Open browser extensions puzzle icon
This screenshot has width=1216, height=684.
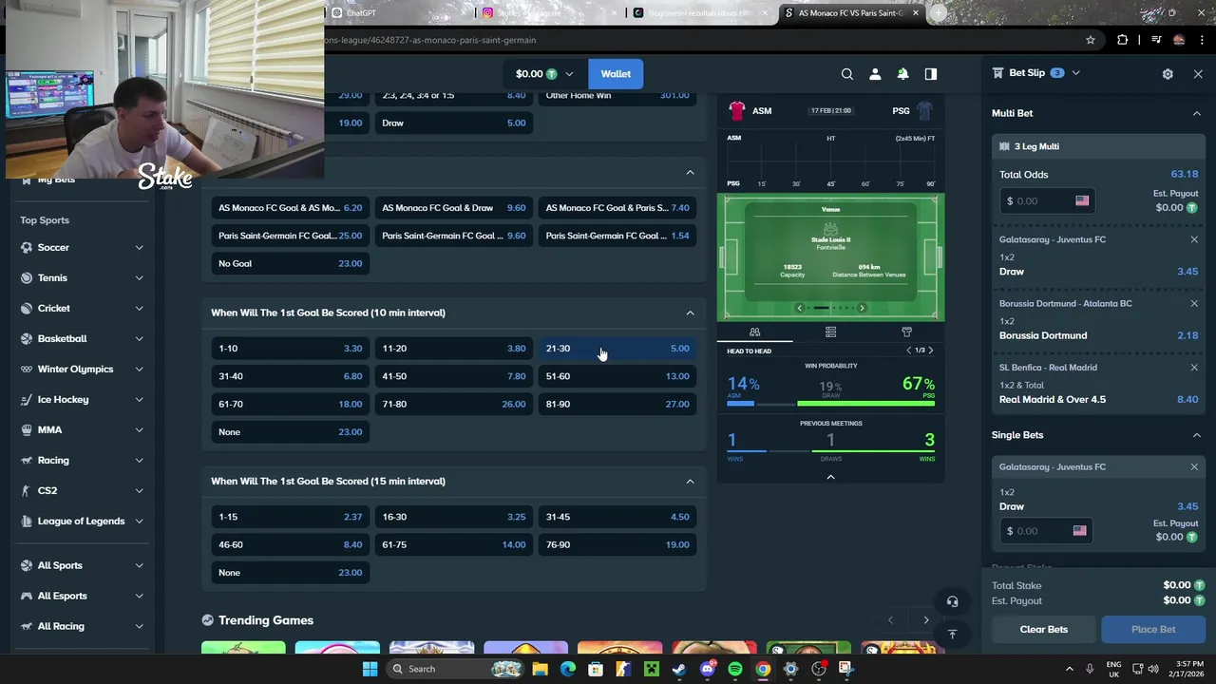[x=1123, y=40]
